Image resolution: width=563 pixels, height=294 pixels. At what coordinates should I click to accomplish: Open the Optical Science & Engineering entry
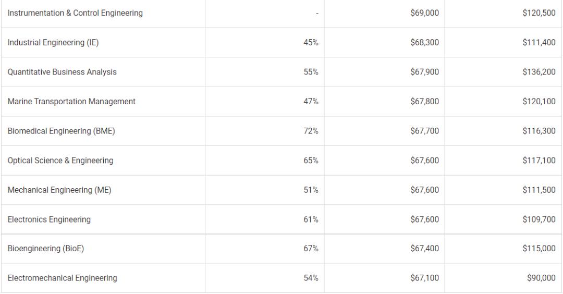[x=60, y=161]
